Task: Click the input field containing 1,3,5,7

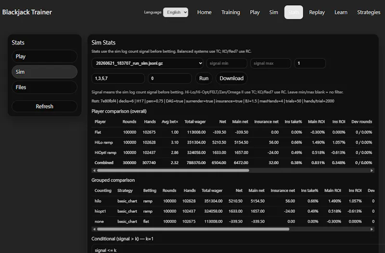Action: (118, 78)
